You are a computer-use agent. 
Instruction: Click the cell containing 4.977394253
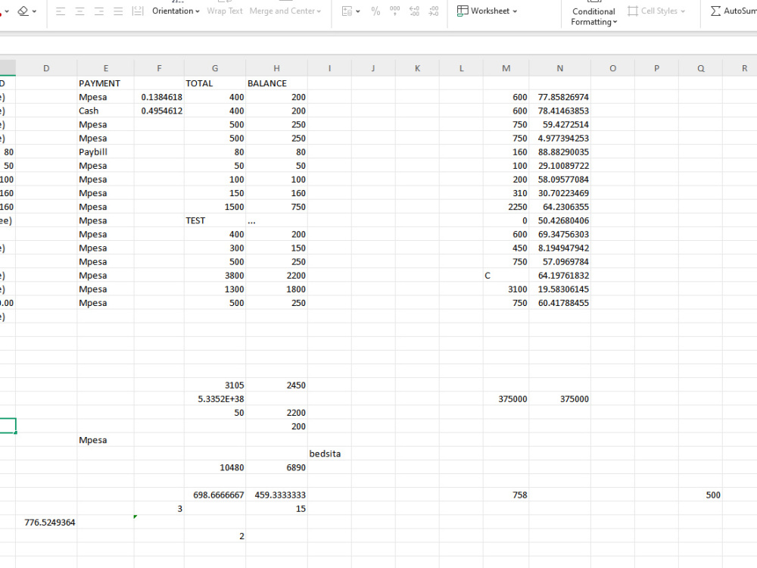pyautogui.click(x=559, y=138)
